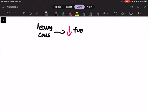Pick the Eraser tool
Screen dimensions: 148x111
(x=46, y=14)
